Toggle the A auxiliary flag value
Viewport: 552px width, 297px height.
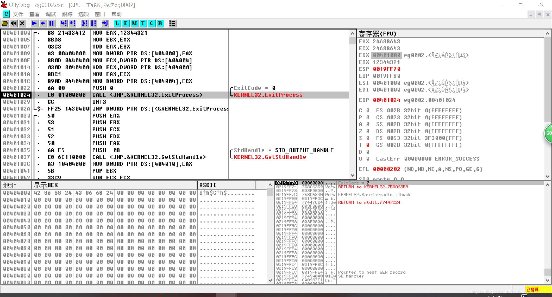click(x=368, y=124)
